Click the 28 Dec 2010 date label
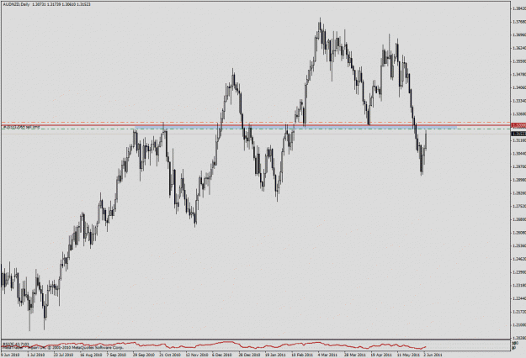The height and width of the screenshot is (358, 526). click(x=249, y=355)
